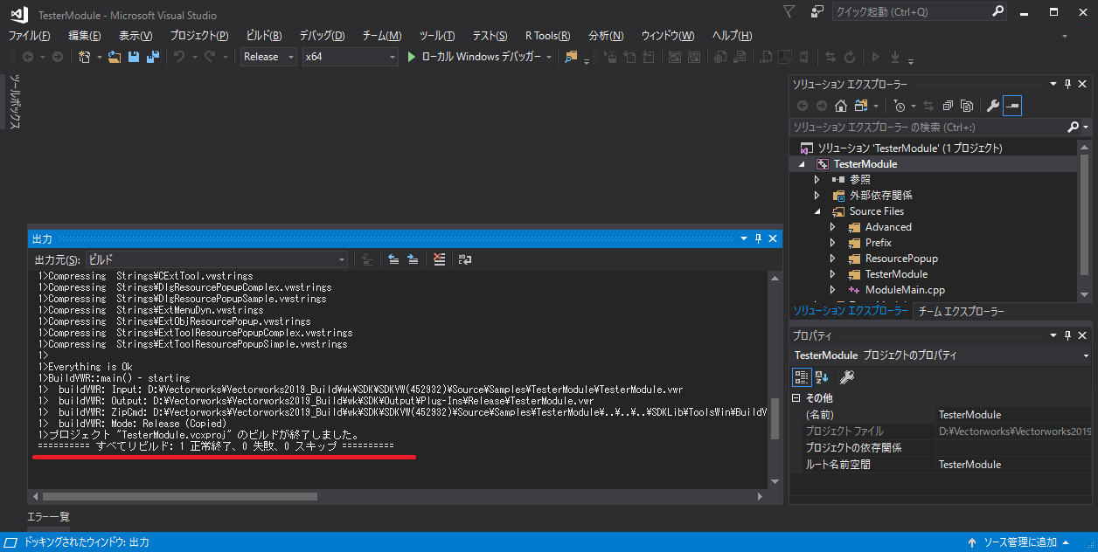Click Collapse All in Solution Explorer
This screenshot has width=1098, height=552.
(x=948, y=106)
